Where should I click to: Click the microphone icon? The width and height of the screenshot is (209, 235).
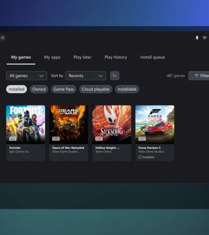tap(197, 38)
